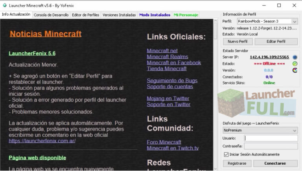Click the LauncherFULL.com logo banner
Viewport: 302px width, 171px height.
(257, 103)
